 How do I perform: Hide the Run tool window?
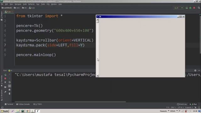[x=199, y=70]
